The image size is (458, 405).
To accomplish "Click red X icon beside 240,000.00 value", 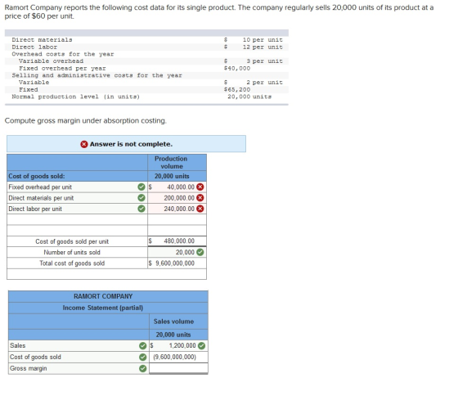I will point(200,209).
